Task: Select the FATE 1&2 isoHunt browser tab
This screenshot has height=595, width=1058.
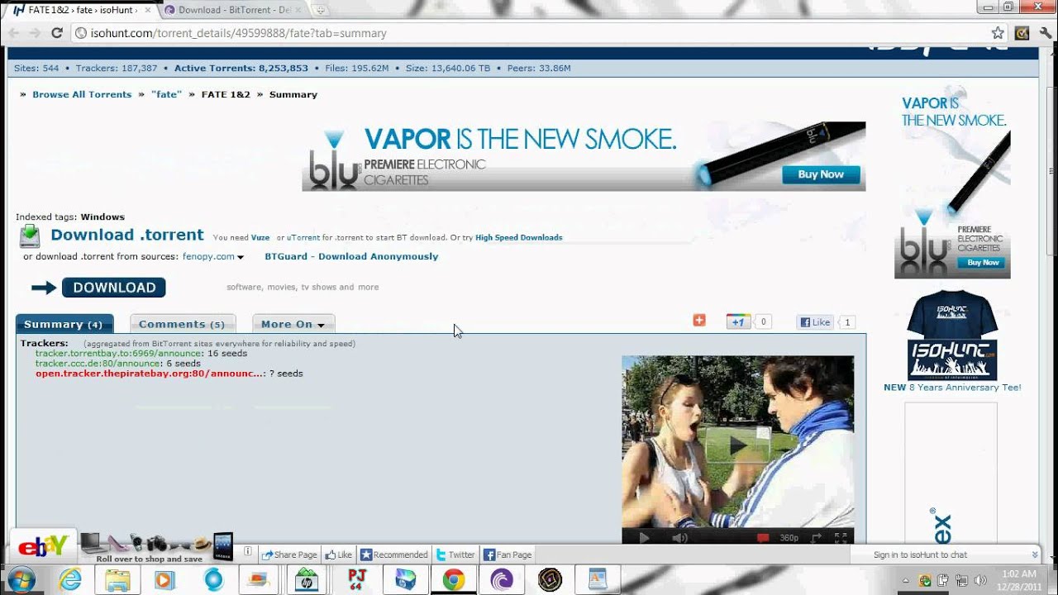Action: point(81,10)
